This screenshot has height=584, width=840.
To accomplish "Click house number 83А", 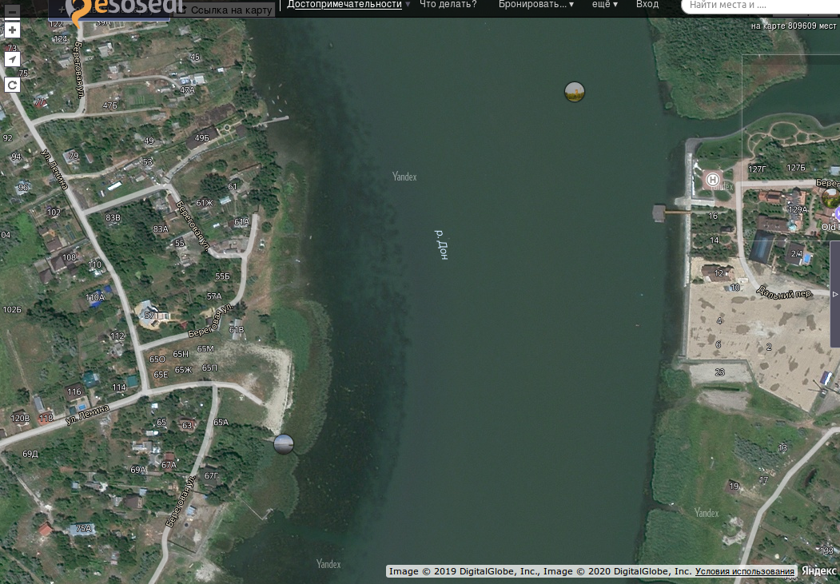I will pyautogui.click(x=161, y=228).
